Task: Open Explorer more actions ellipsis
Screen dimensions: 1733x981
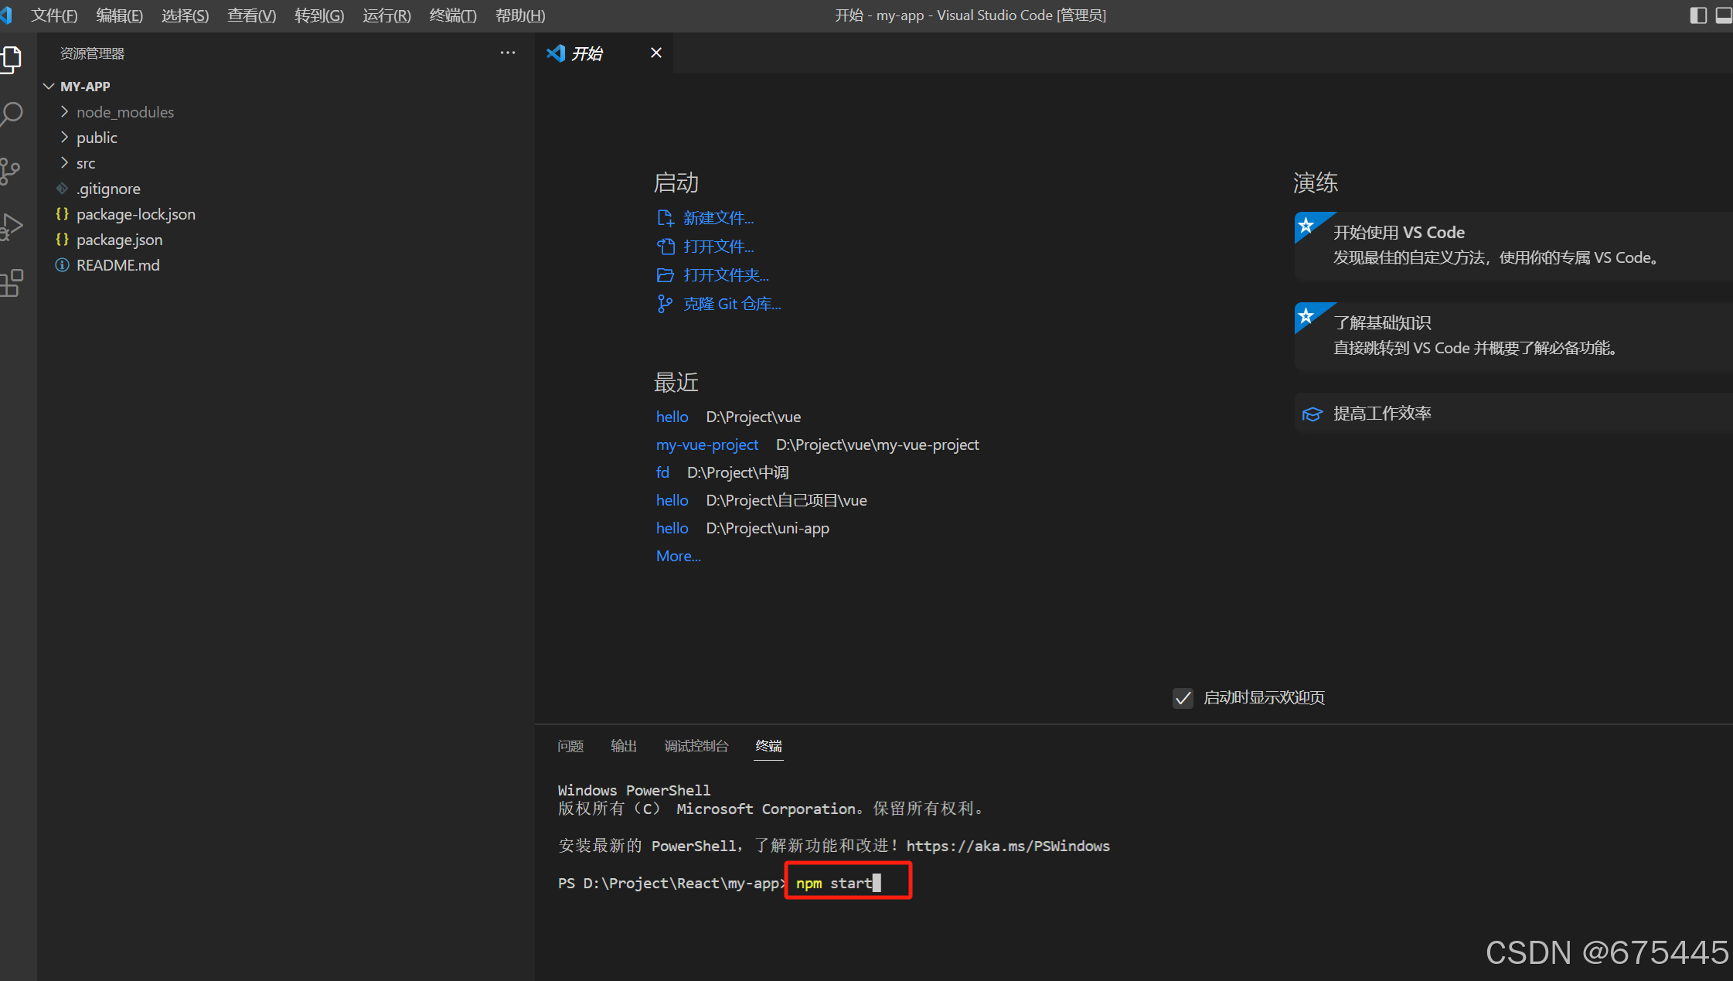Action: pyautogui.click(x=507, y=53)
